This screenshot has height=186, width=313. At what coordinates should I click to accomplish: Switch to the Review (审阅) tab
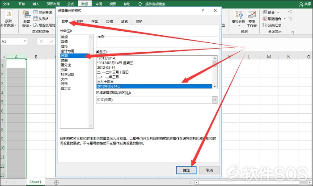click(99, 4)
